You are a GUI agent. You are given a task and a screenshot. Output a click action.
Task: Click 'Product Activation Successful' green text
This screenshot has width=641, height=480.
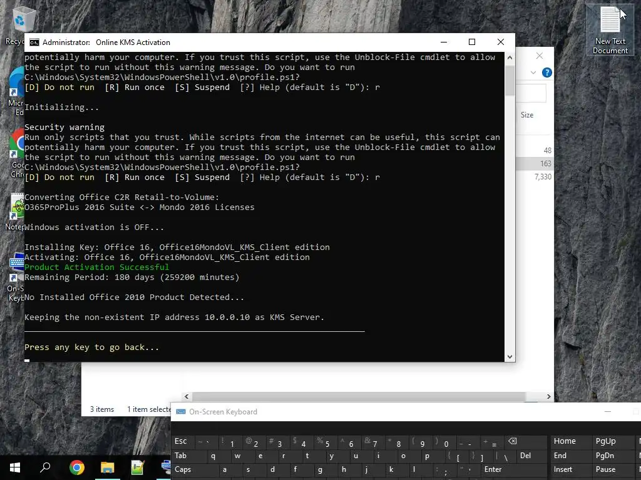[96, 267]
